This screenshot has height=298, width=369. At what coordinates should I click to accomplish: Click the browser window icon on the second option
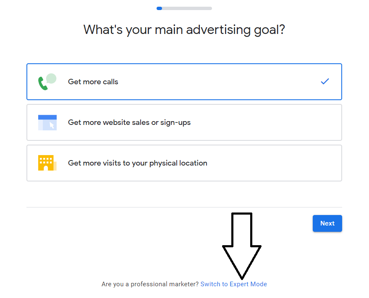coord(47,122)
